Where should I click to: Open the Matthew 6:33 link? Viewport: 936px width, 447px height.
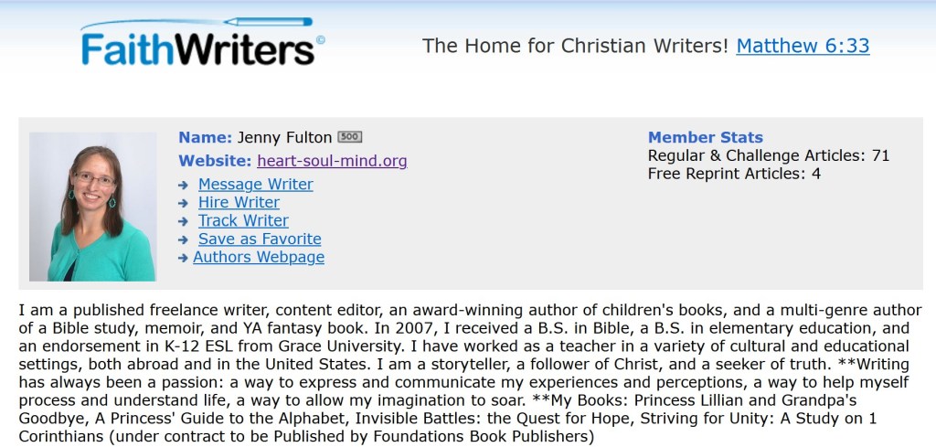[803, 46]
